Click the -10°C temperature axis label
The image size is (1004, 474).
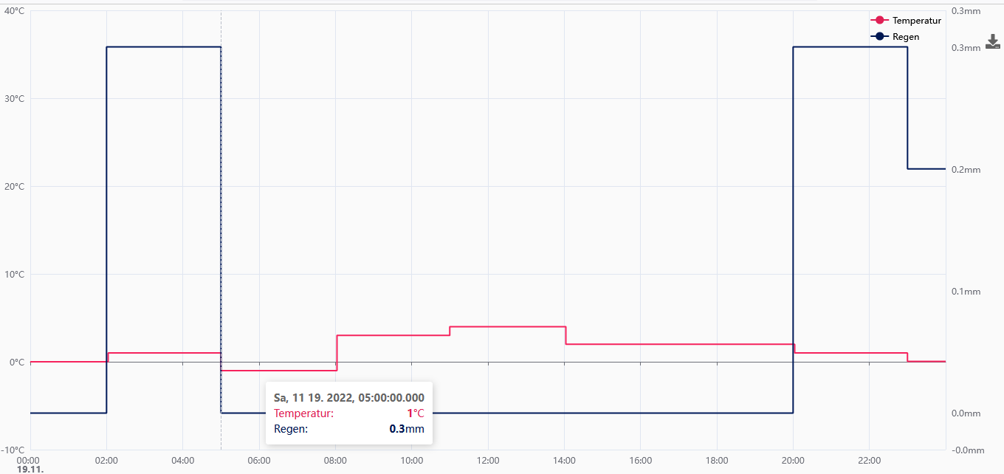pos(13,450)
